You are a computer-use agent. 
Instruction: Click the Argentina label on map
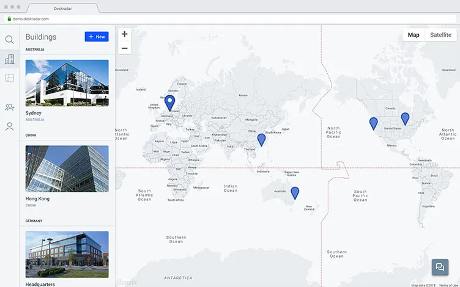click(428, 206)
